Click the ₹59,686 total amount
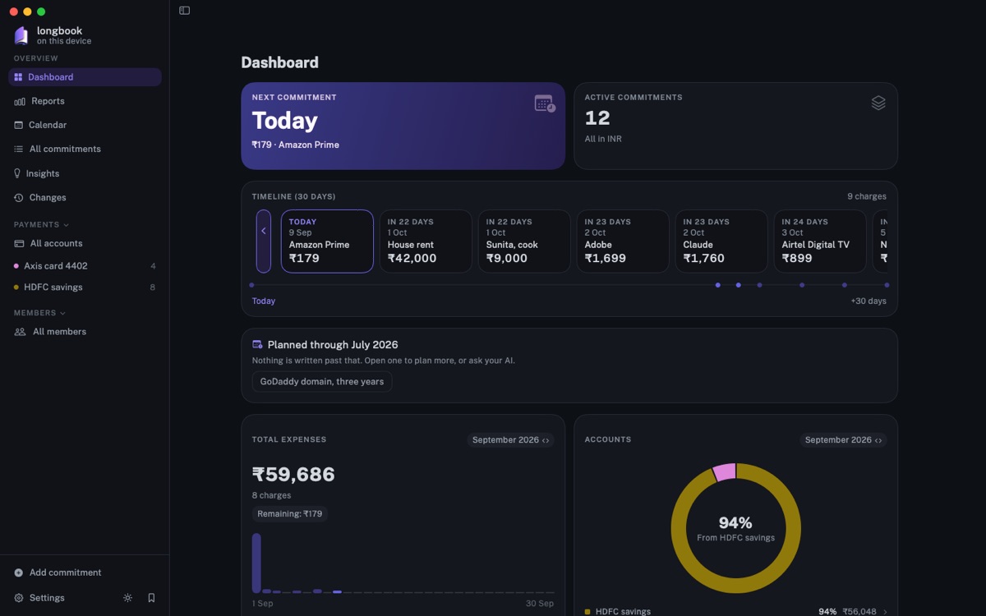The image size is (986, 616). click(293, 474)
